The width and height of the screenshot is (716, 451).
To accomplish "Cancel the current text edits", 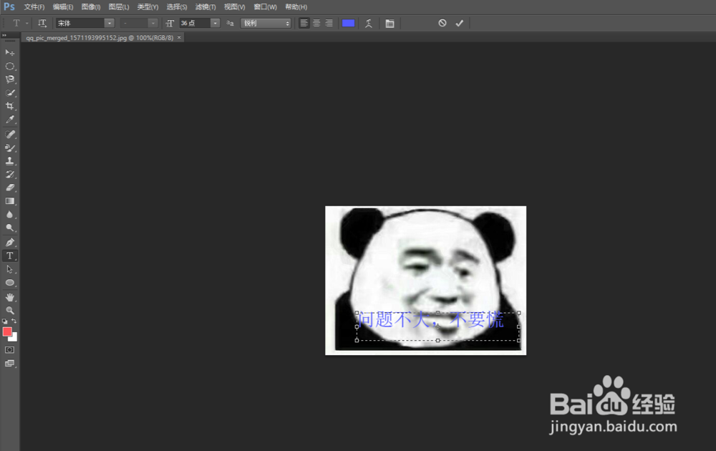I will pyautogui.click(x=442, y=23).
